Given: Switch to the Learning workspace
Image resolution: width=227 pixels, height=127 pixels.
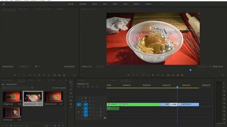Looking at the screenshot, I should [x=70, y=4].
